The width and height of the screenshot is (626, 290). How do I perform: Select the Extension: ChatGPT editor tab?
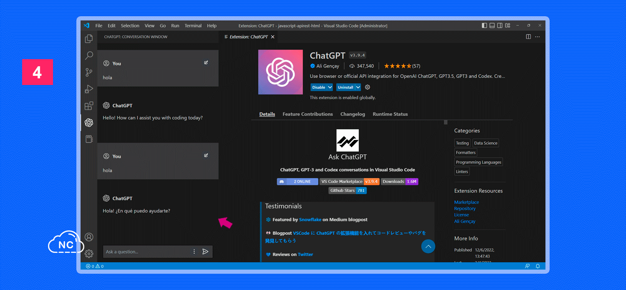pos(249,37)
